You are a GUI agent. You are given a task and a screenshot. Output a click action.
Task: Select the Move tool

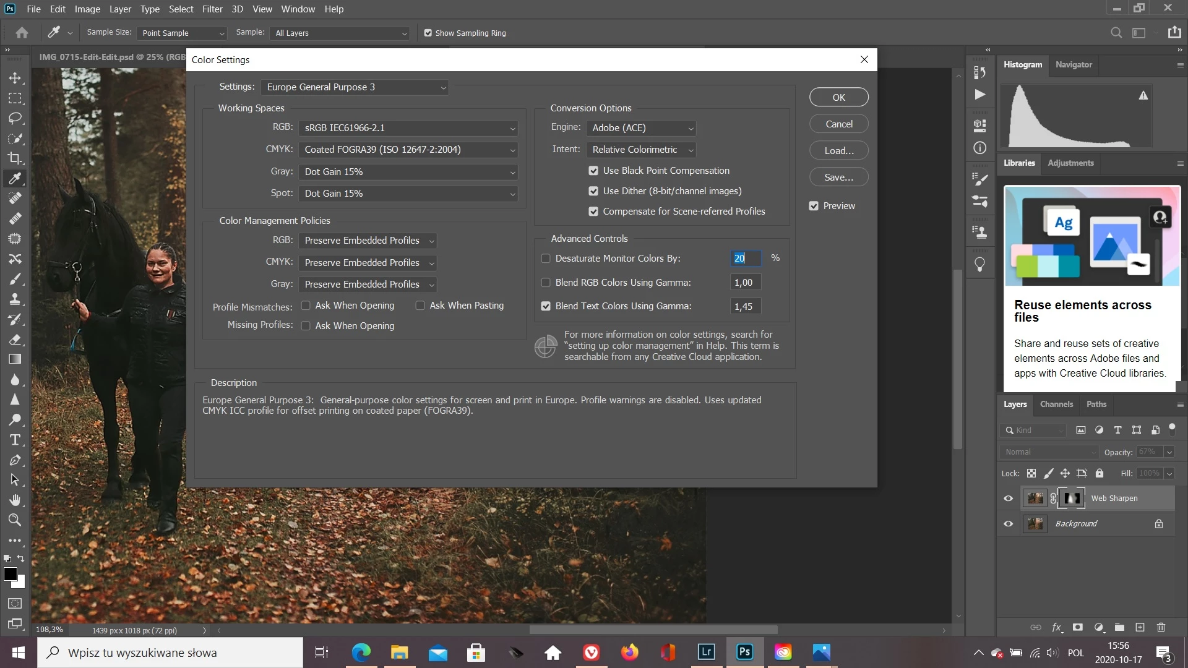[x=15, y=78]
